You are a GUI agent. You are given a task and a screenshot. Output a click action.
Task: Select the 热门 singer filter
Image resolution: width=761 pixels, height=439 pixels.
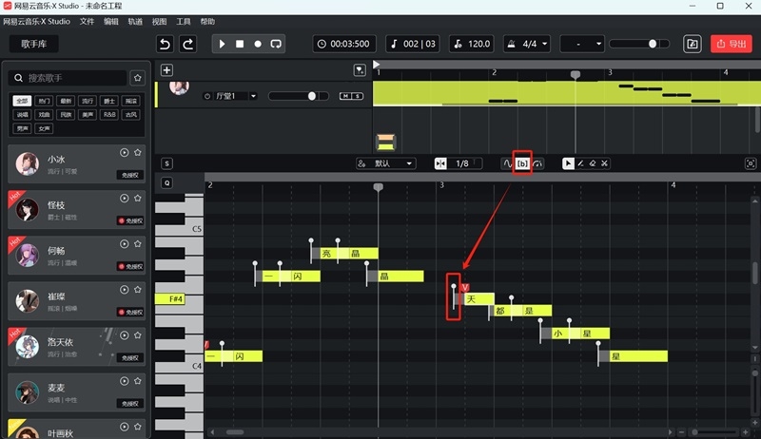[x=44, y=101]
